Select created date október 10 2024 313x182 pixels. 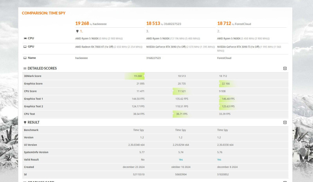pyautogui.click(x=181, y=167)
